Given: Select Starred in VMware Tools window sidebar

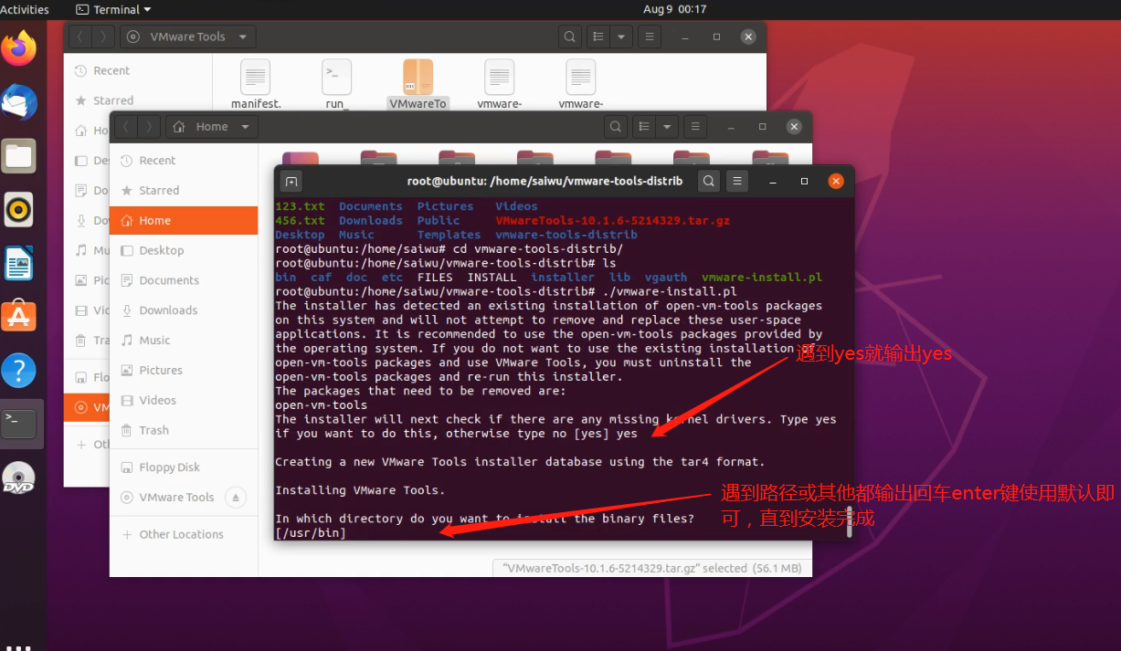Looking at the screenshot, I should tap(138, 100).
